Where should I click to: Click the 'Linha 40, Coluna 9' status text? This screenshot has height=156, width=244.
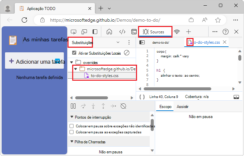(x=163, y=97)
